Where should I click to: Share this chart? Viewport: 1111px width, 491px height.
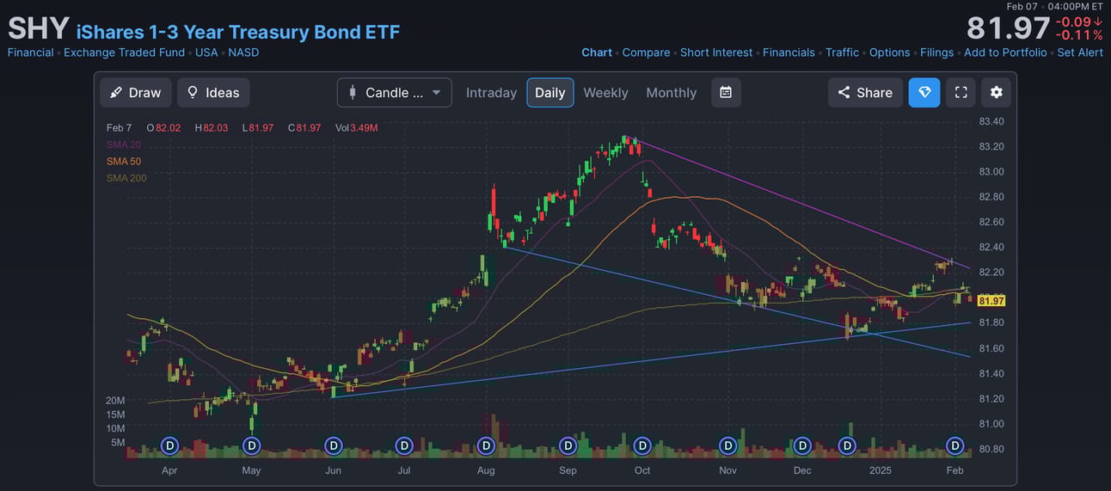865,93
